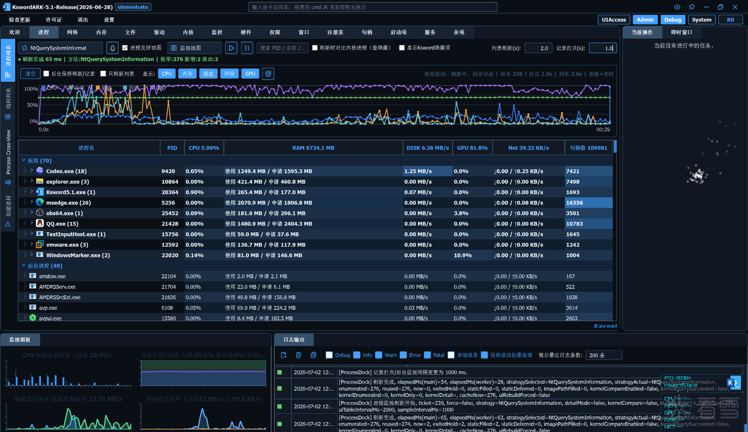
Task: Expand the msedge.exe process group
Action: (32, 202)
